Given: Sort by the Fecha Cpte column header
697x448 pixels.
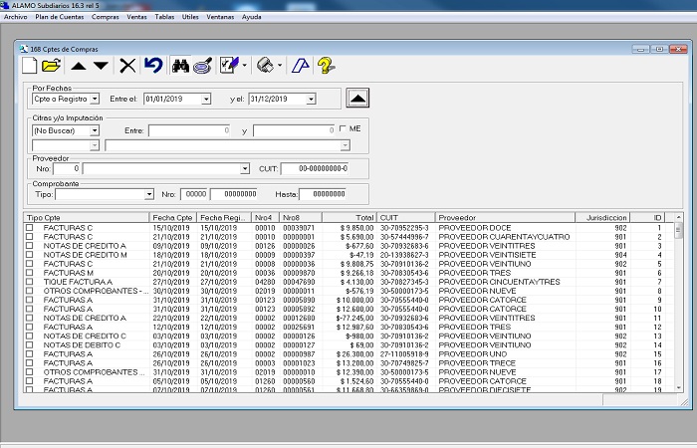Looking at the screenshot, I should pos(173,217).
